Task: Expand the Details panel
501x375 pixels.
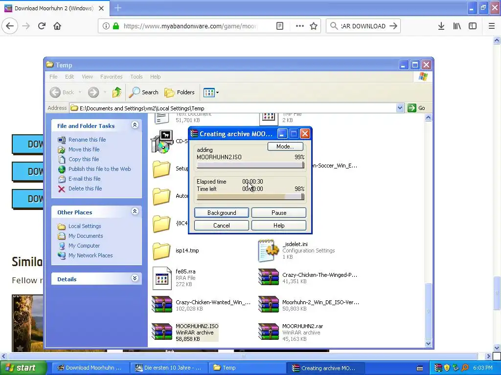Action: (x=135, y=278)
